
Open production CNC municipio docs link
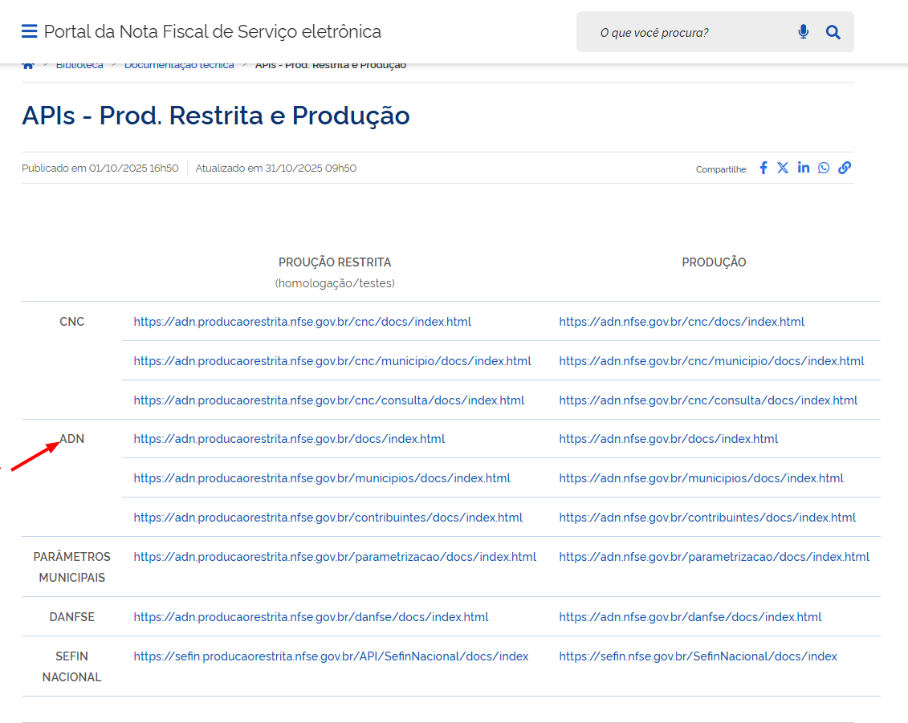pos(711,361)
